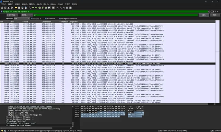The height and width of the screenshot is (132, 221).
Task: Click the find text field containing key
Action: pos(115,15)
